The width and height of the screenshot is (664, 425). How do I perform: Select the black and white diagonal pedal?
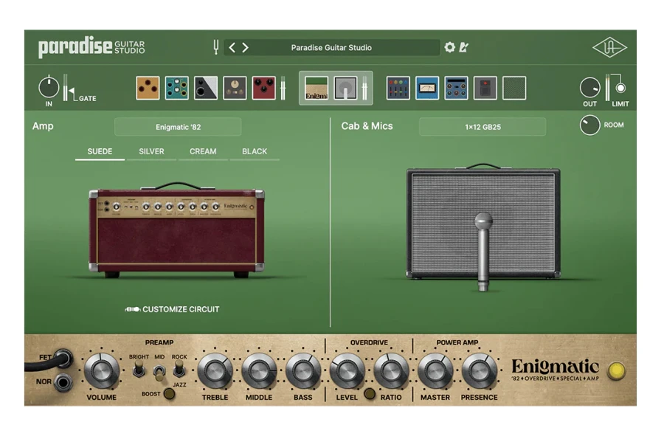pos(206,88)
